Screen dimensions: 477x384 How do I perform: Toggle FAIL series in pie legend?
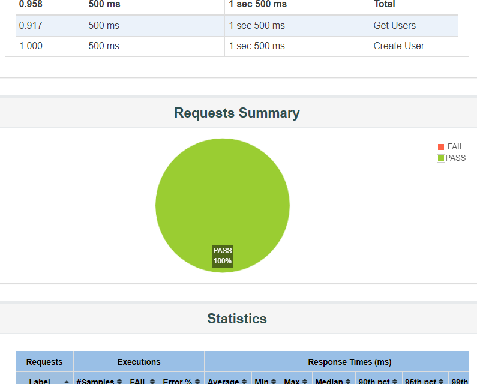pyautogui.click(x=455, y=146)
